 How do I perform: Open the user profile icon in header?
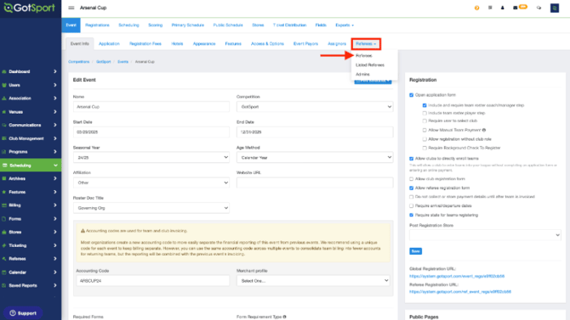click(x=503, y=8)
